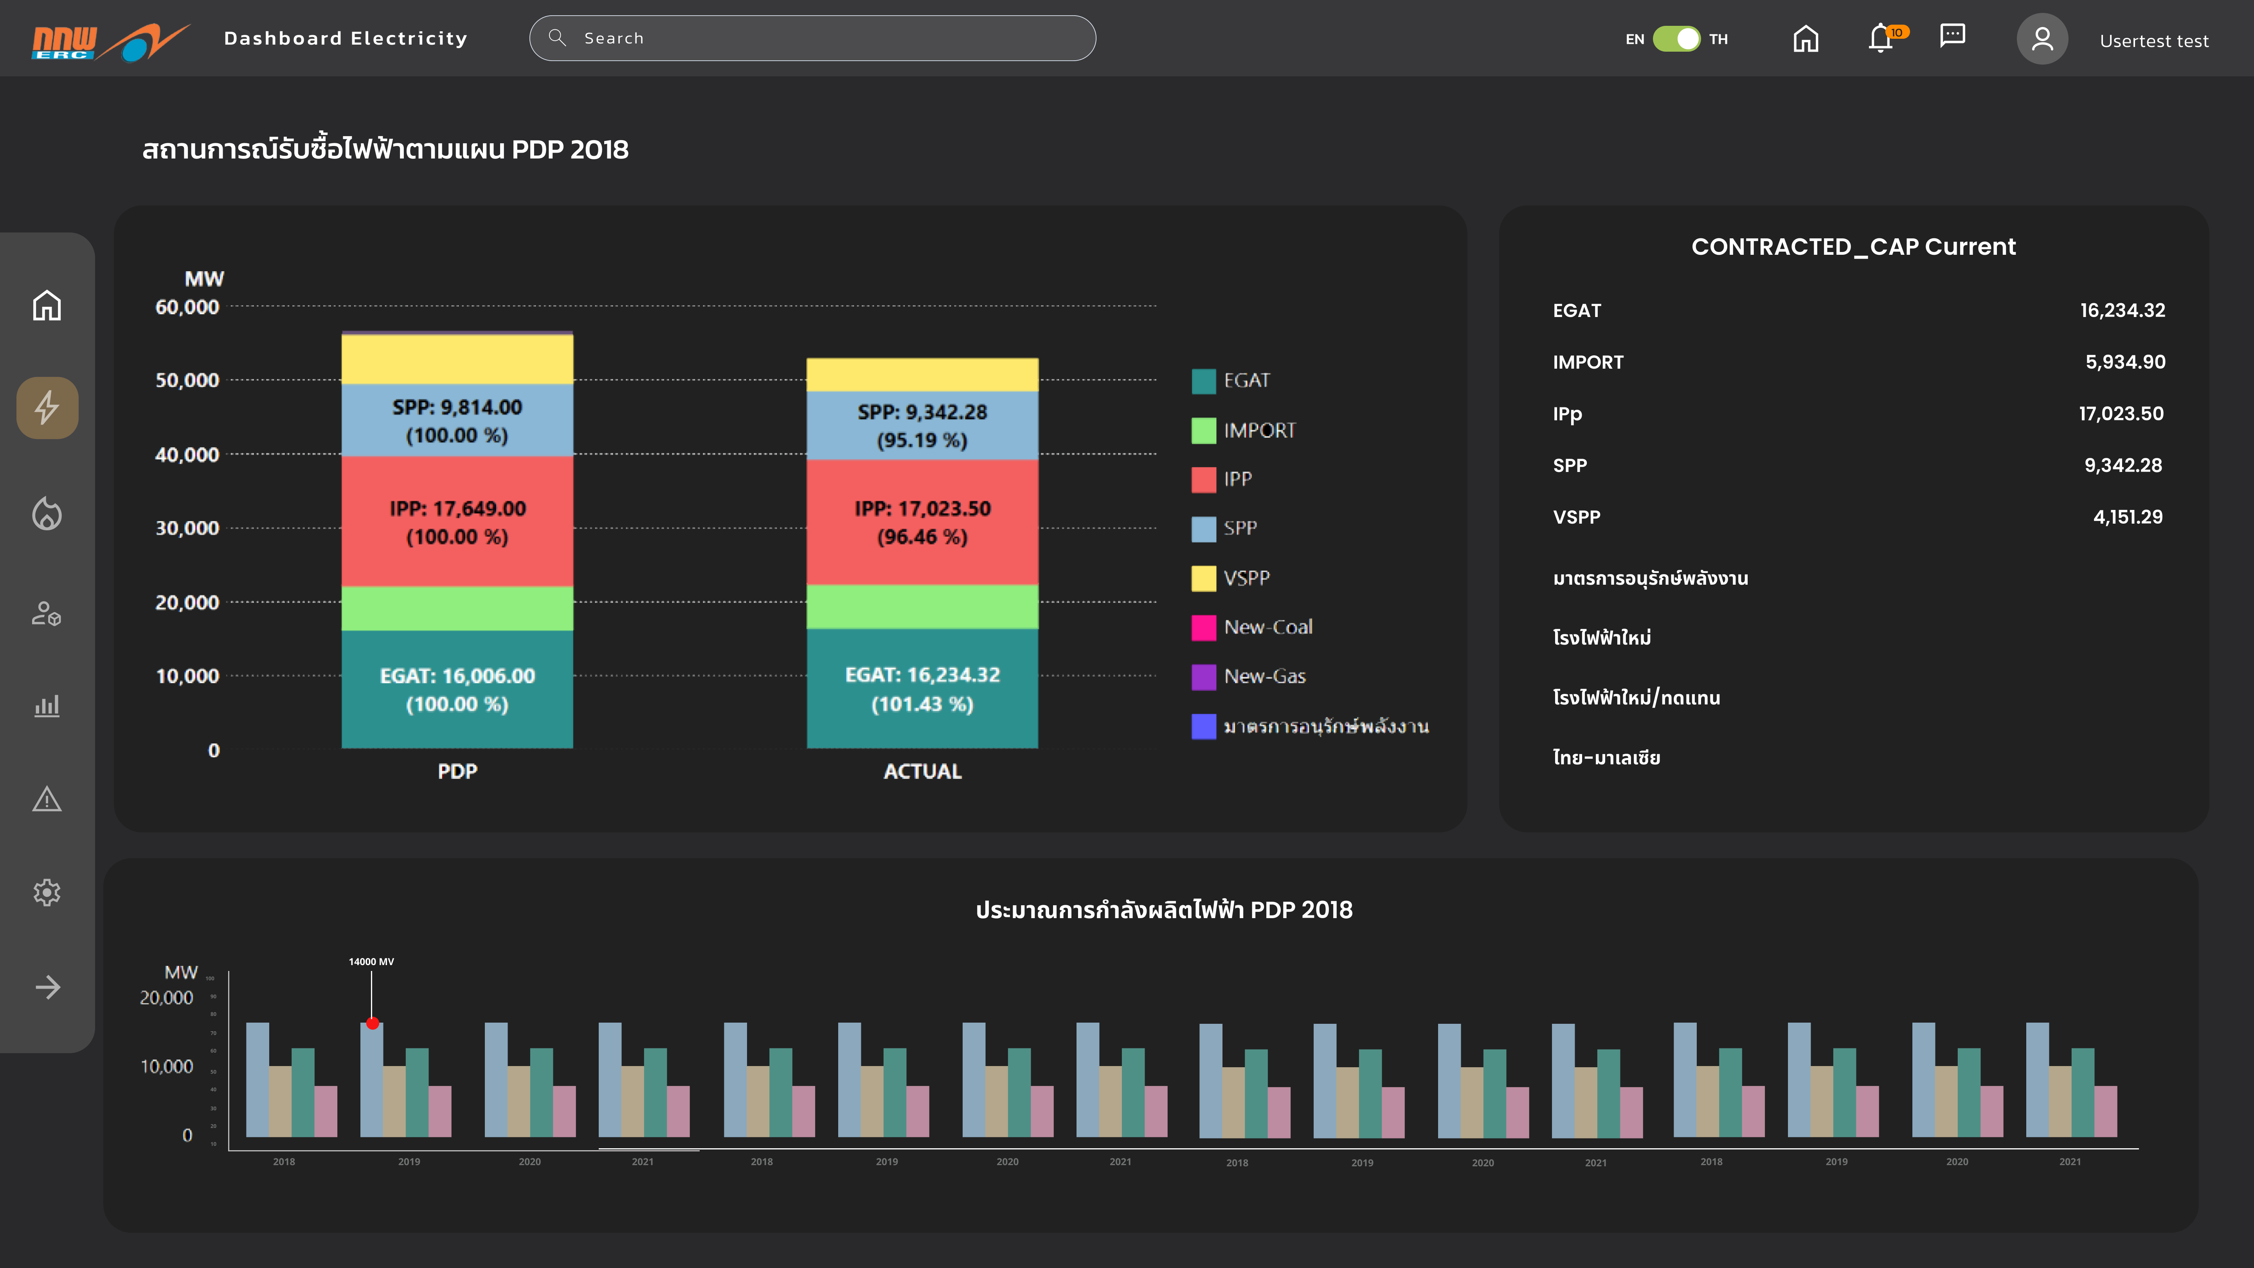Toggle the EN/TH language switch

(x=1676, y=38)
